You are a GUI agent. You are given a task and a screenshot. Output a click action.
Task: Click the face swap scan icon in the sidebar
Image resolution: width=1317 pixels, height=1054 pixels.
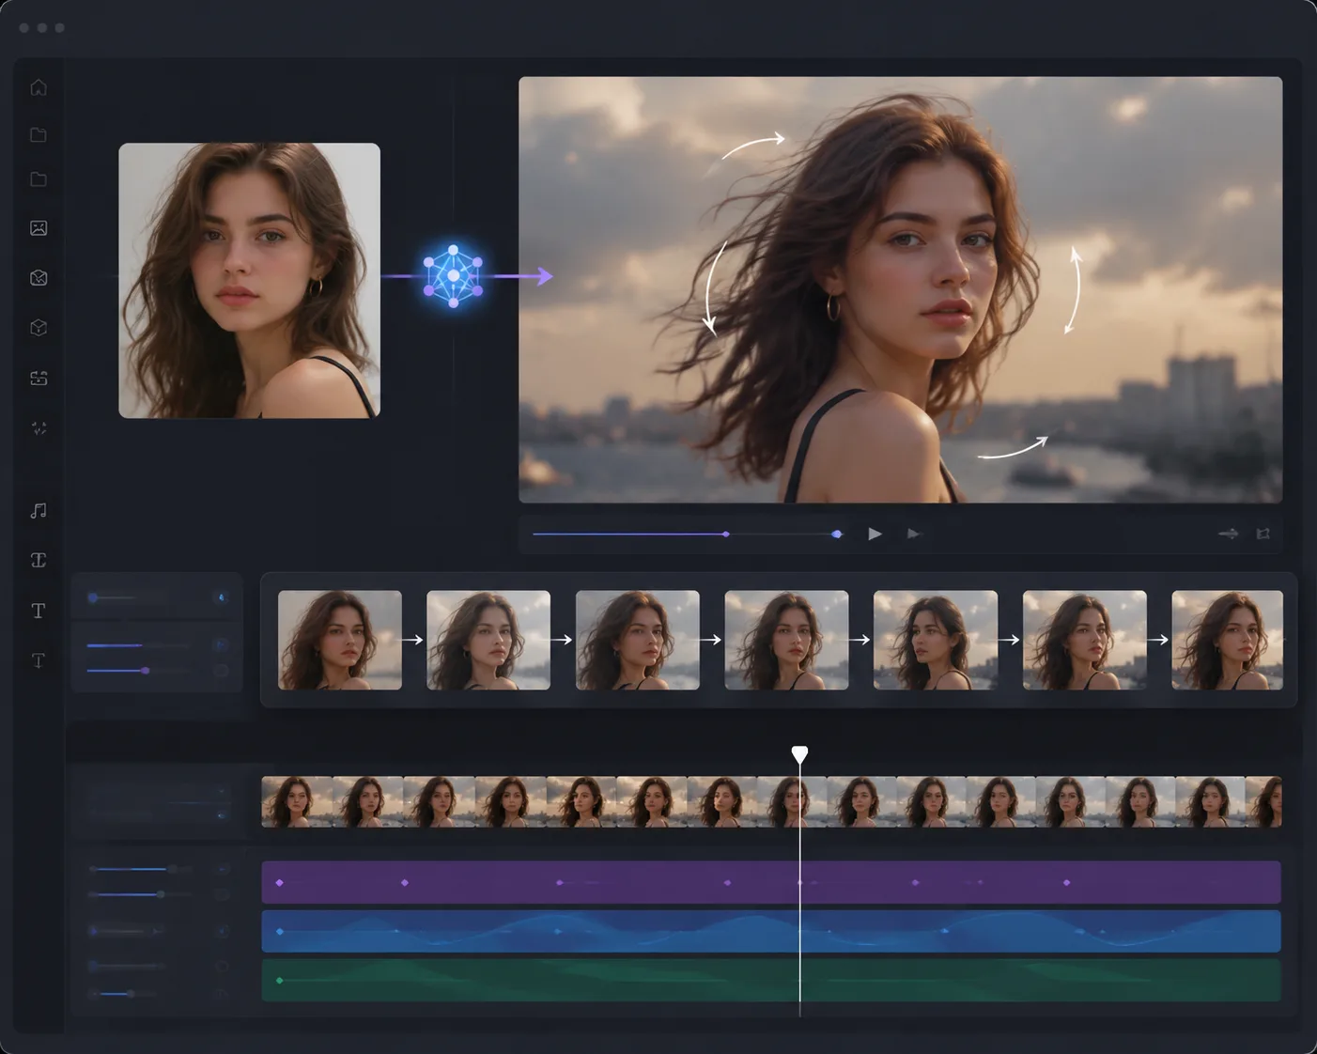pos(39,378)
